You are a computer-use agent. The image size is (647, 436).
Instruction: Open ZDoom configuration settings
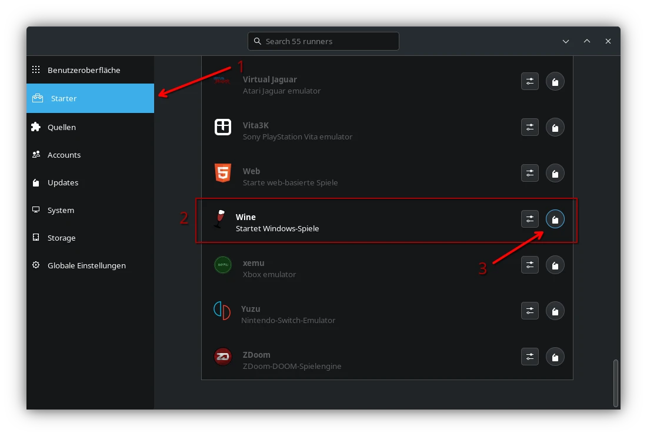coord(530,357)
